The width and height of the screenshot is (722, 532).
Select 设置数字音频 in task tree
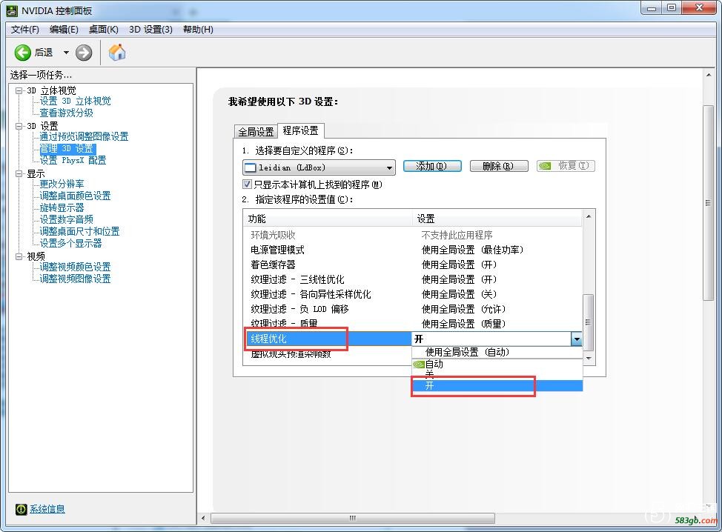click(x=66, y=219)
